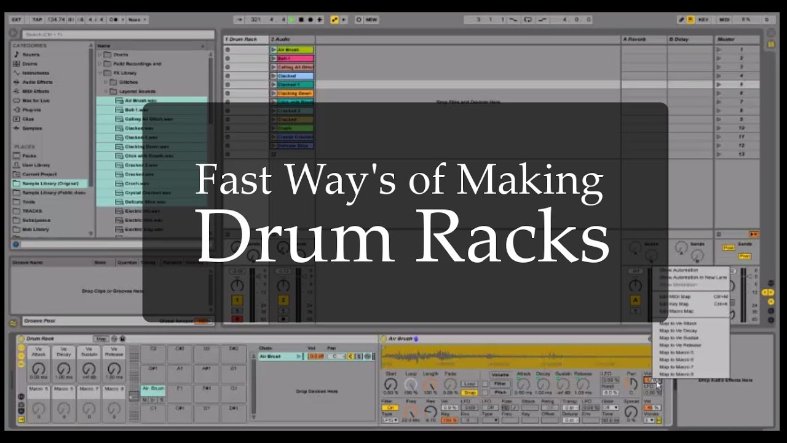Image resolution: width=787 pixels, height=443 pixels.
Task: Open the Sounds category in the browser
Action: point(31,55)
